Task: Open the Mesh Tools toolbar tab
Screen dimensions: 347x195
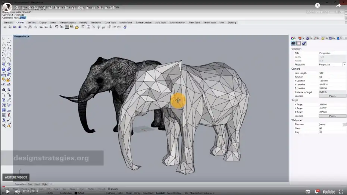Action: (x=194, y=22)
